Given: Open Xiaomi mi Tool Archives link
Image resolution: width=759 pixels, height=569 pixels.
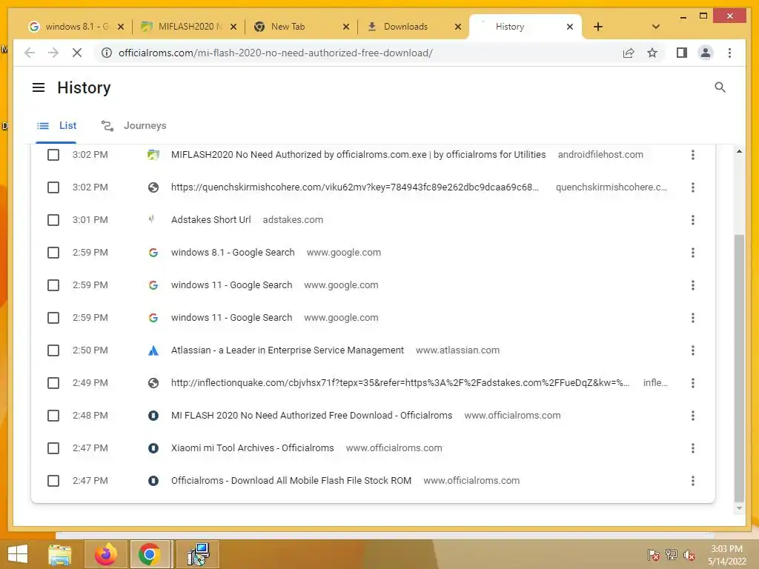Looking at the screenshot, I should click(x=252, y=448).
